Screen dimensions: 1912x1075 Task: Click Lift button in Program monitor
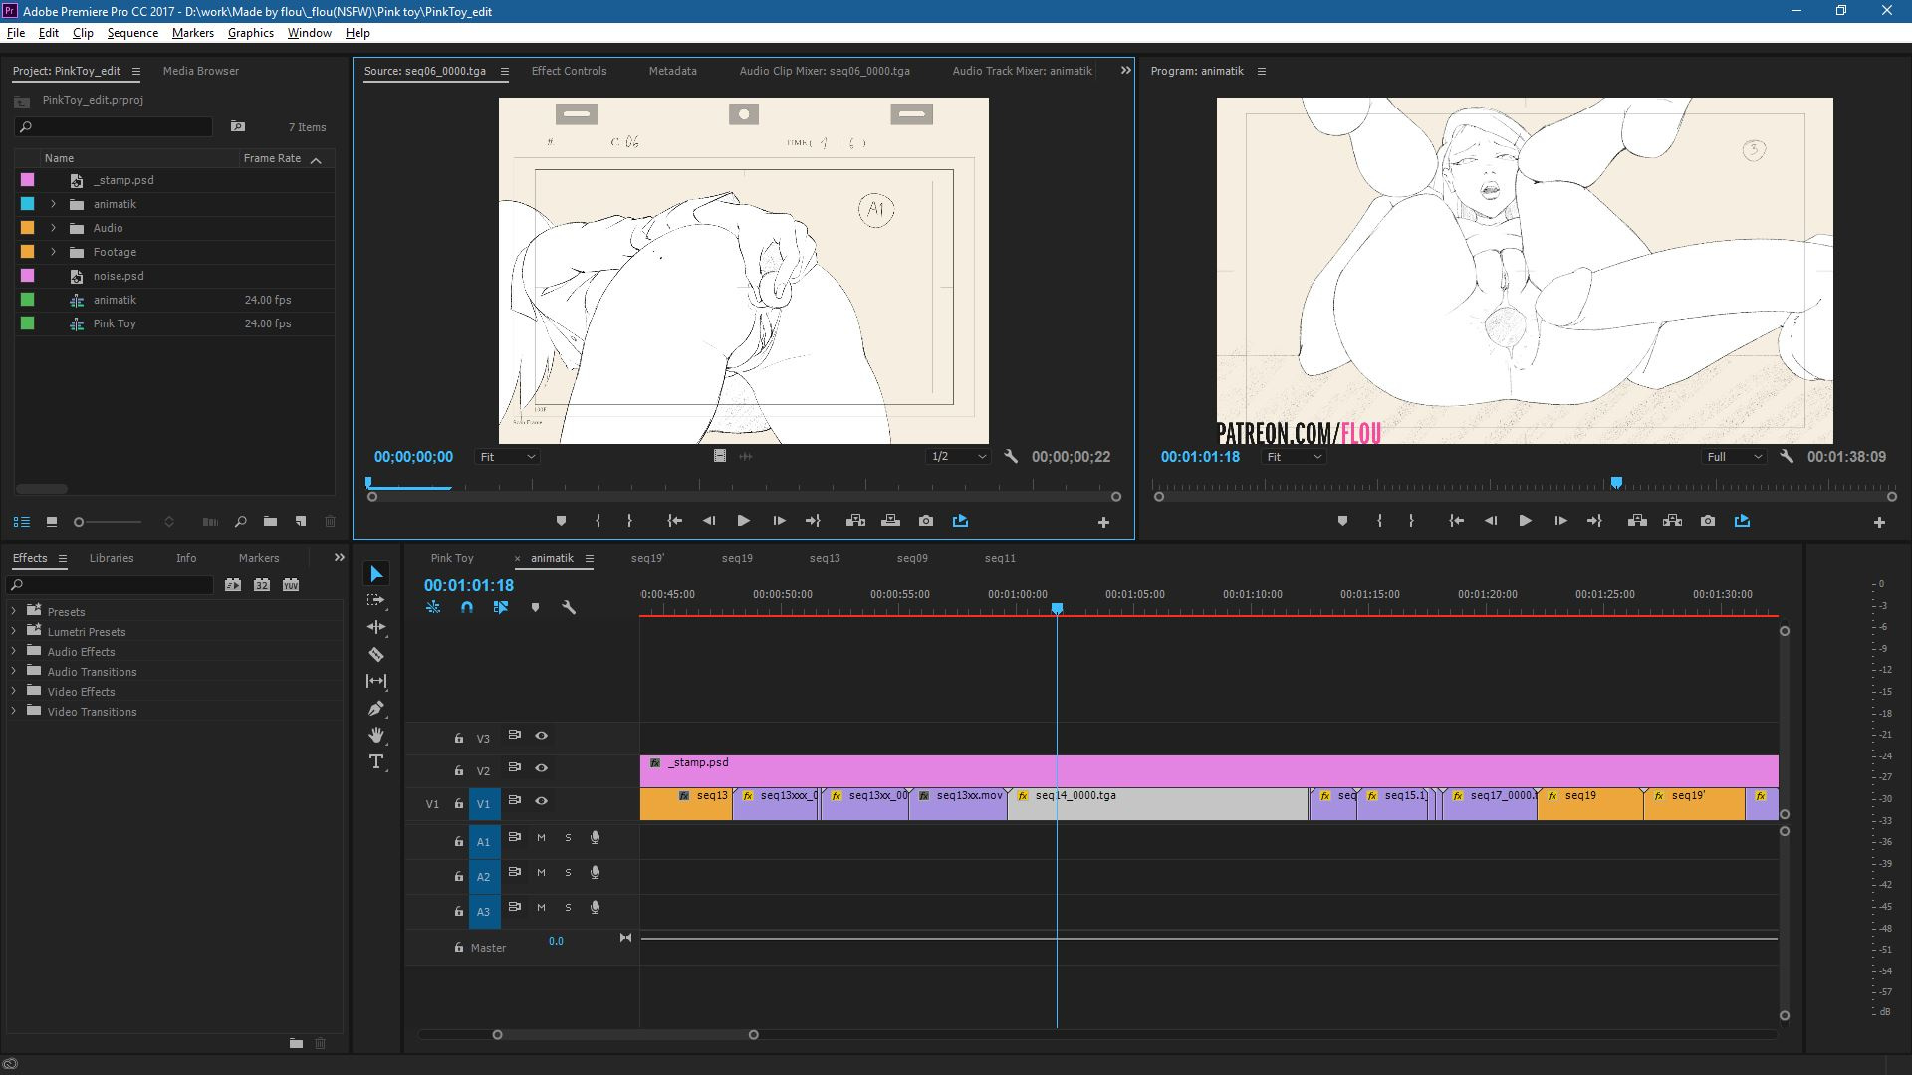pos(1637,521)
